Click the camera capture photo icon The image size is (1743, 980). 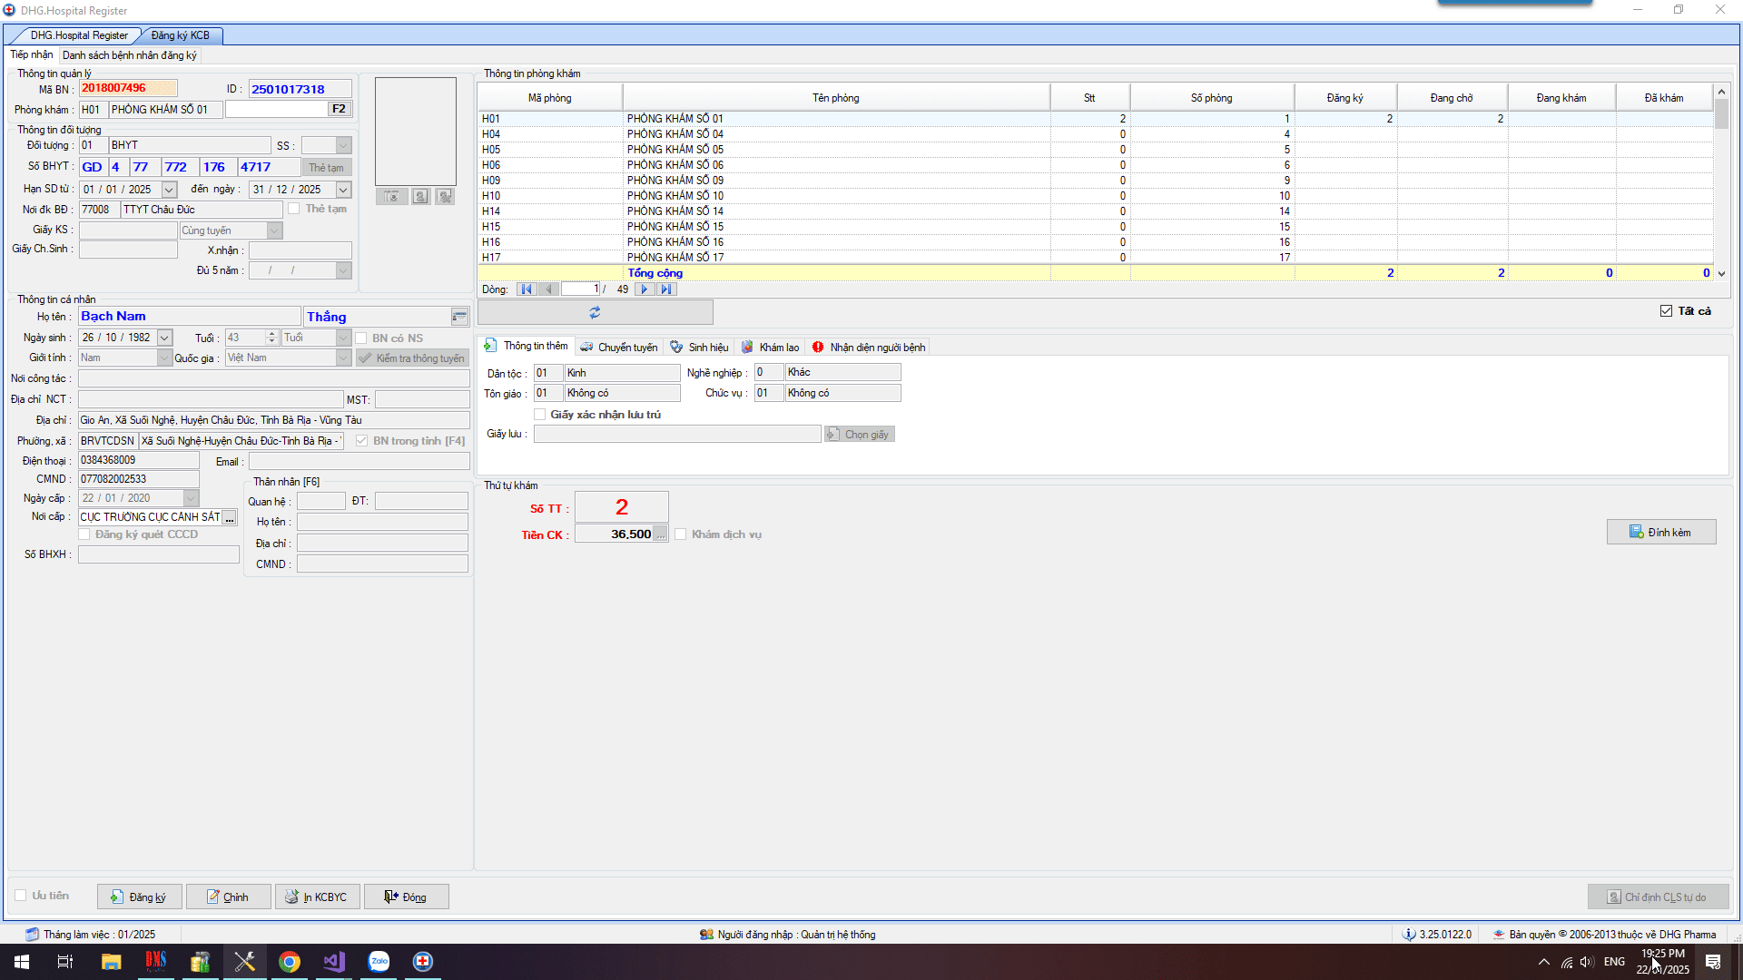point(392,197)
